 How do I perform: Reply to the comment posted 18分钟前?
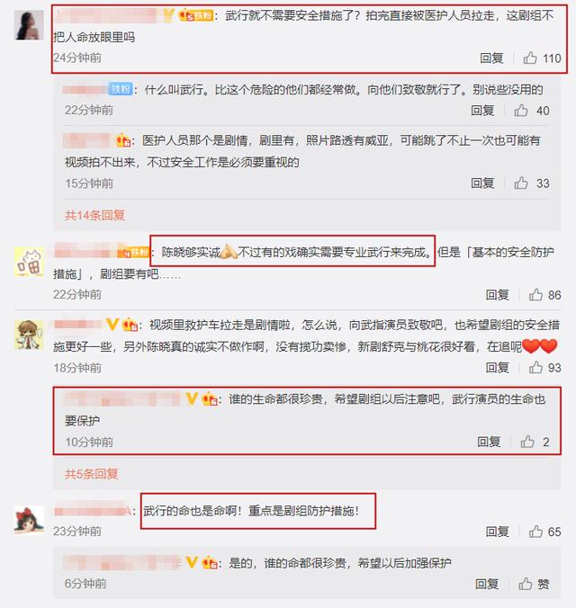pos(497,367)
